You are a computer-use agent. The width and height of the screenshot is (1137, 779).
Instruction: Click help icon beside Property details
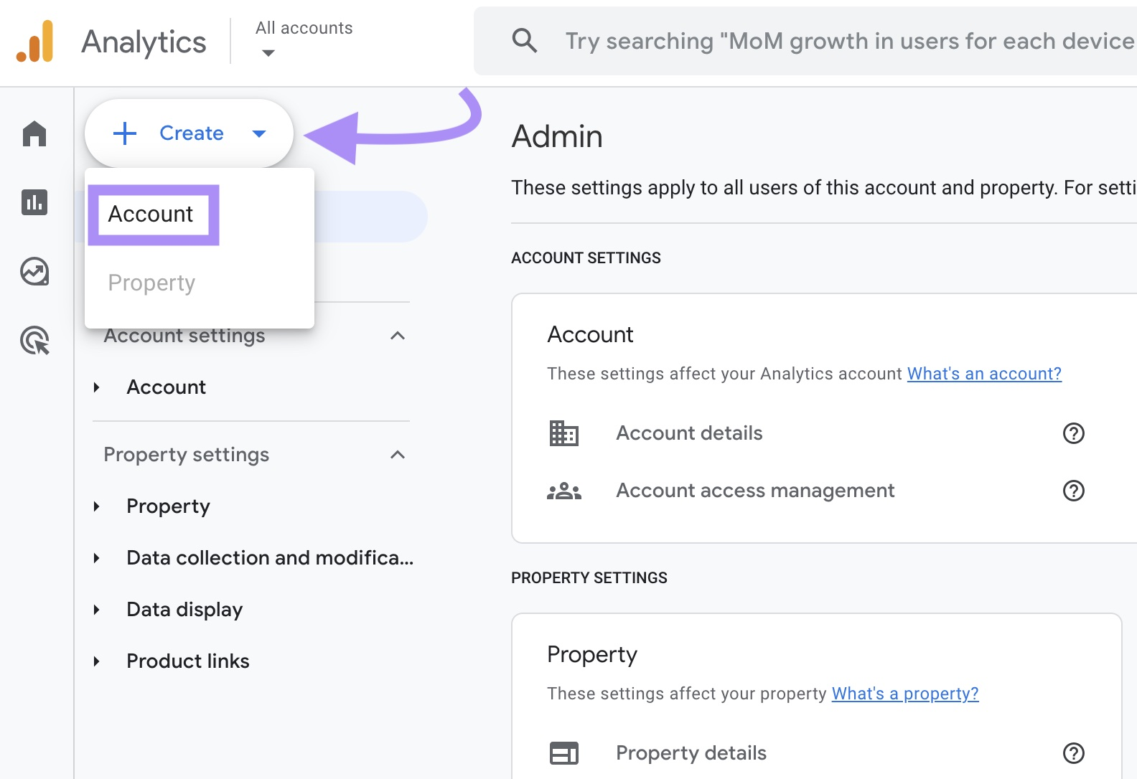coord(1073,753)
